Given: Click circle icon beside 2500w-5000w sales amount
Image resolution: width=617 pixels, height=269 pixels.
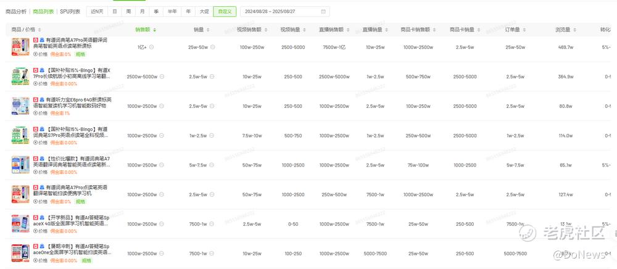Looking at the screenshot, I should [161, 77].
